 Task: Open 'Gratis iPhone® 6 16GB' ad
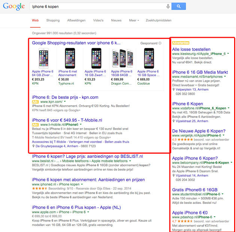click(195, 190)
